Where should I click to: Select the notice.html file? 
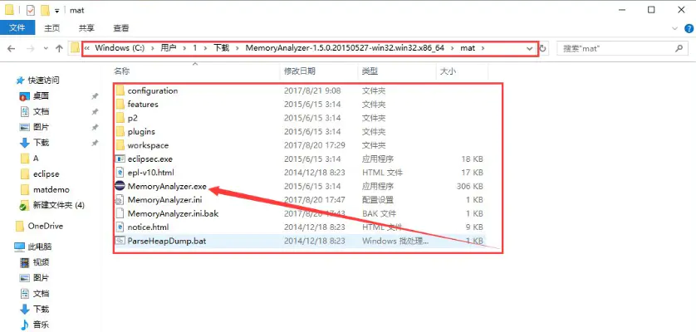(148, 227)
